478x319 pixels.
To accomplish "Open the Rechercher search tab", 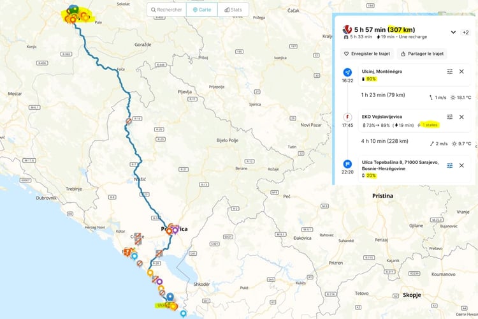I will (x=165, y=10).
